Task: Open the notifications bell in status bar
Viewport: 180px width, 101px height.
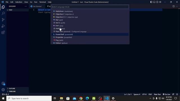Action: (177, 94)
